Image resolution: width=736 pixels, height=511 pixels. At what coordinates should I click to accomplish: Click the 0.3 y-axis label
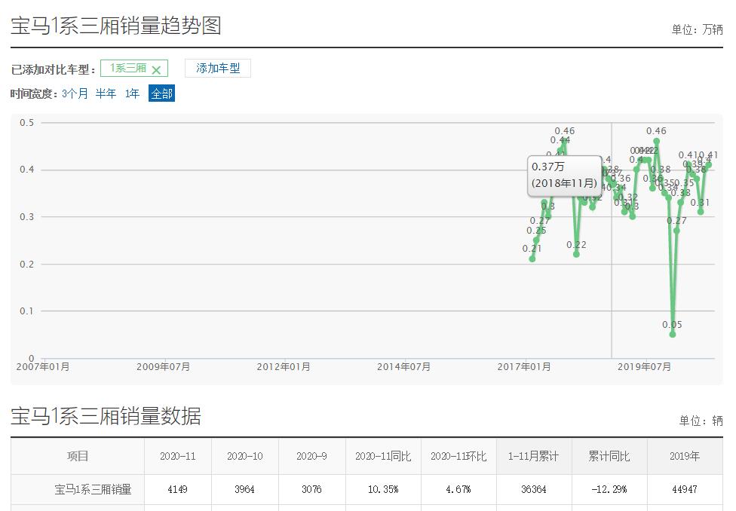pos(26,217)
